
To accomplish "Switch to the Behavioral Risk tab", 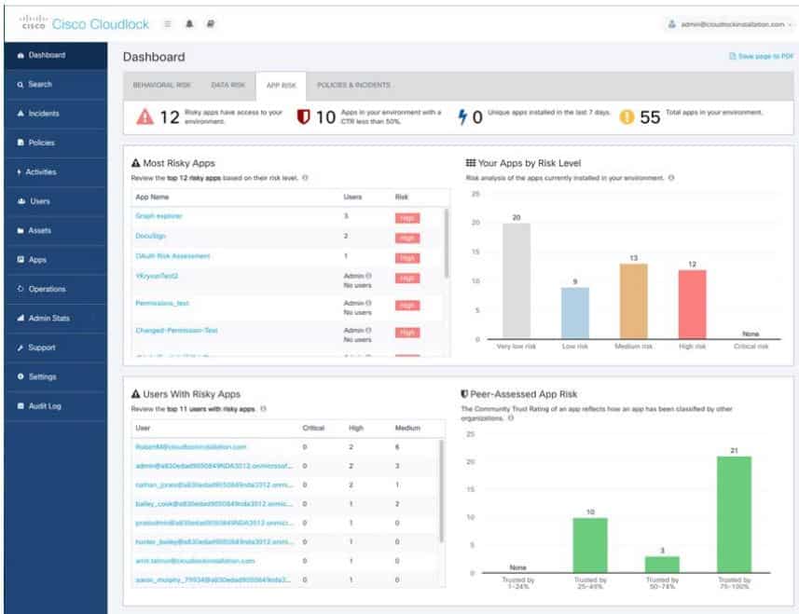I will [161, 85].
